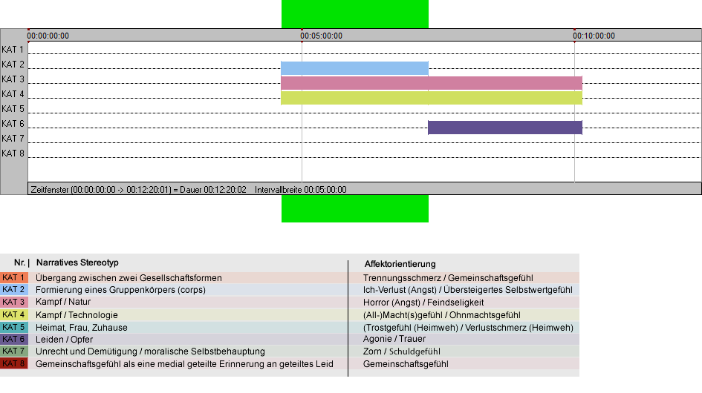Image resolution: width=702 pixels, height=393 pixels.
Task: Click the pink KAT 3 timeline bar
Action: coord(432,83)
